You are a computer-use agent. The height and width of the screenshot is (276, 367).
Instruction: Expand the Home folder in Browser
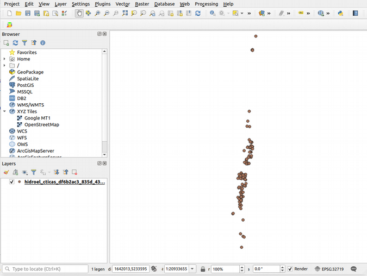4,59
